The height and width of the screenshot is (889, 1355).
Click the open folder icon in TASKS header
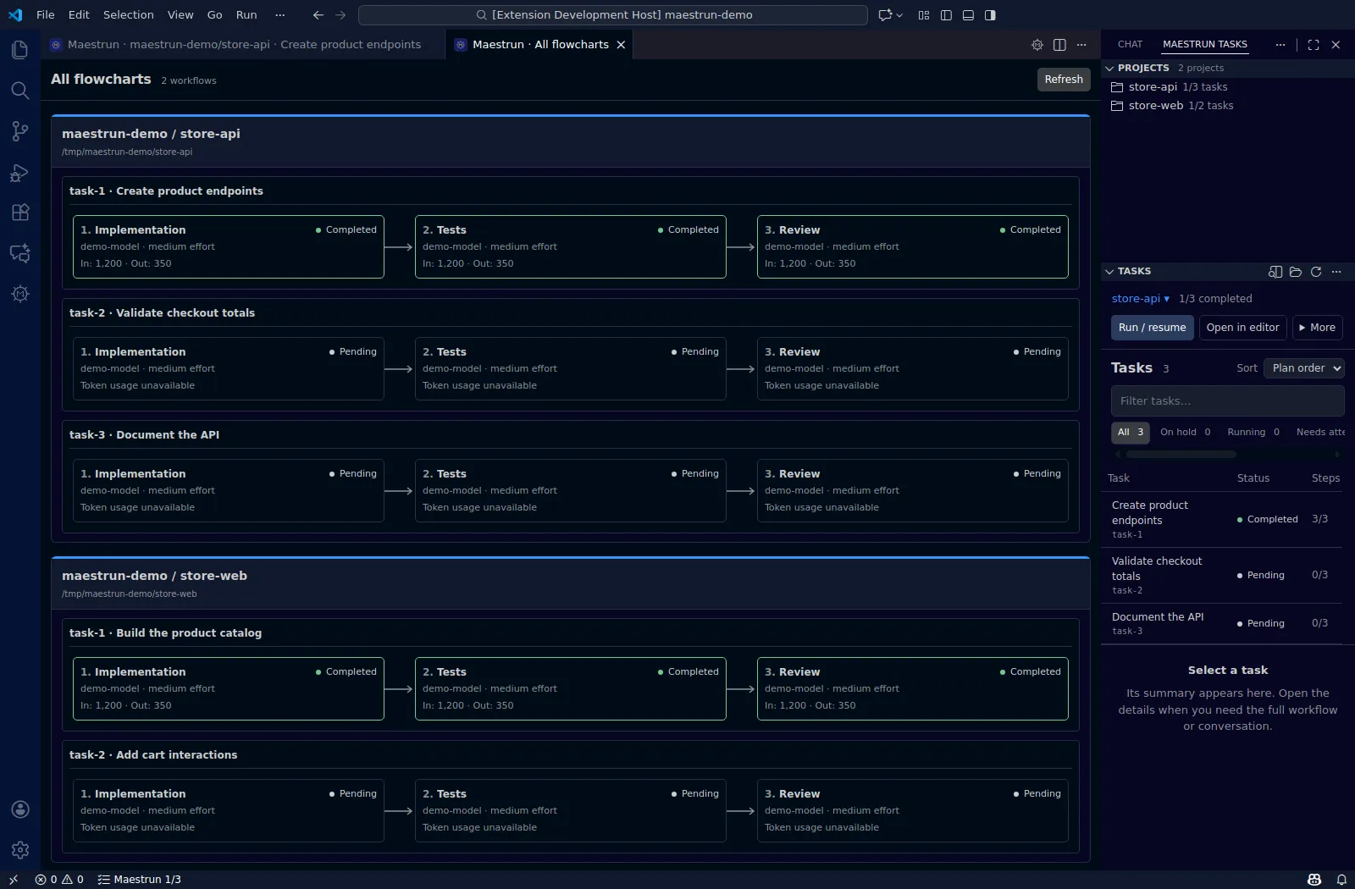click(x=1296, y=272)
